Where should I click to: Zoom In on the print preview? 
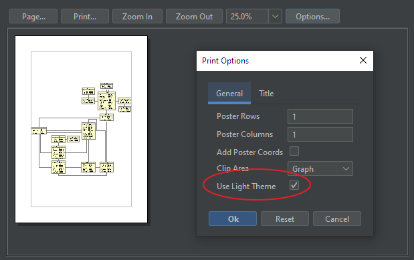point(137,16)
